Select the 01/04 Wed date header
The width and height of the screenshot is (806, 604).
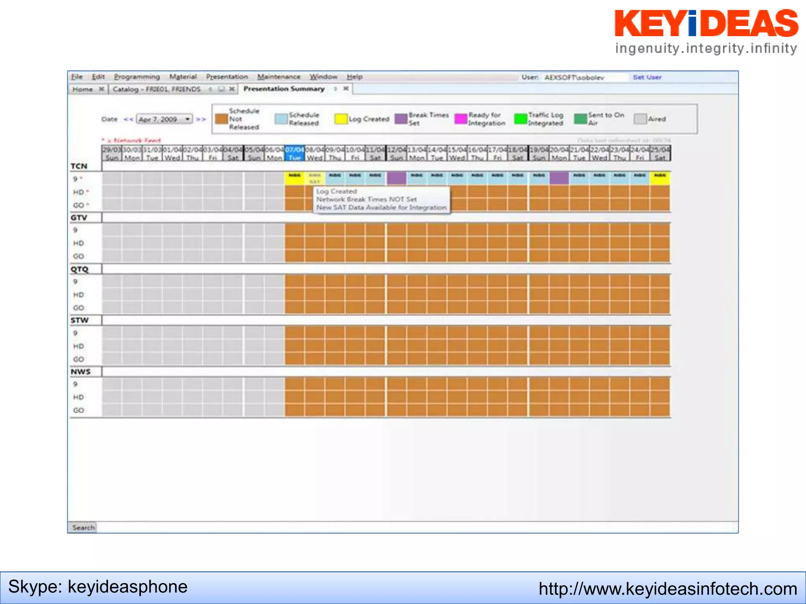pyautogui.click(x=172, y=153)
